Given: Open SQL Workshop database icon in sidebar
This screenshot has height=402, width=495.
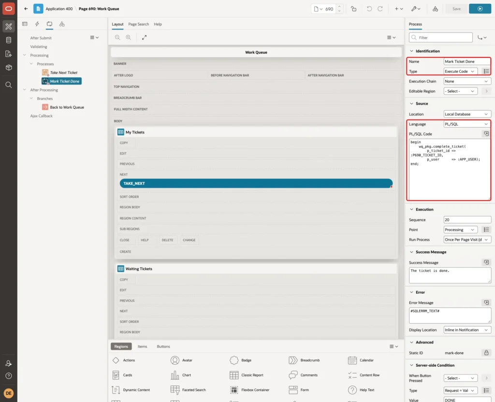Looking at the screenshot, I should 9,40.
